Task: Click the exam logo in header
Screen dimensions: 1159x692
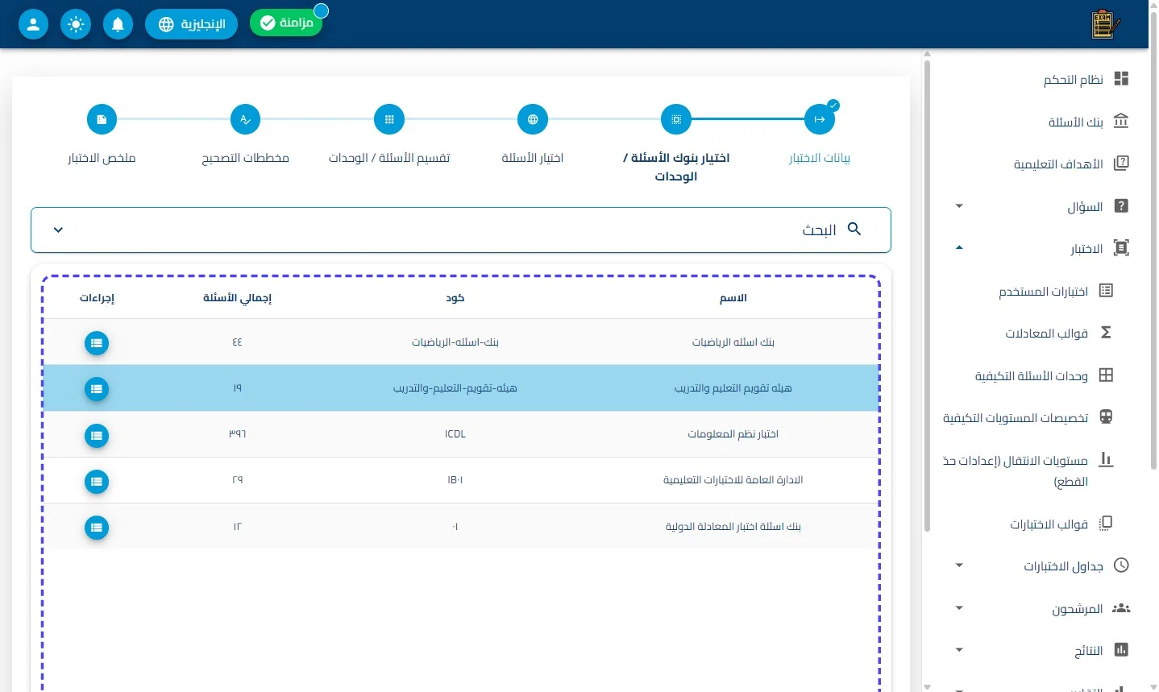Action: click(x=1105, y=24)
